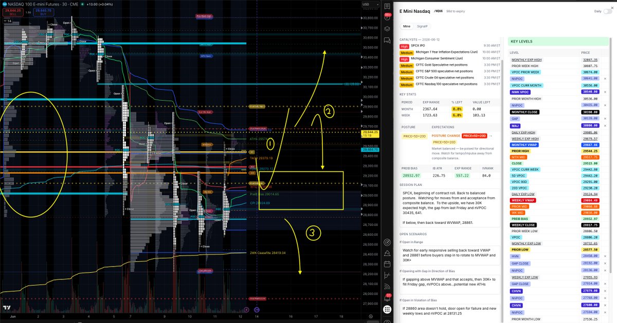Click the PRIOR HIGH yellow level badge
Viewport: 617px width, 323px height.
pos(520,151)
